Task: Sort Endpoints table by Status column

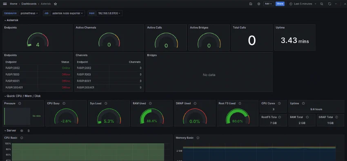Action: [65, 62]
